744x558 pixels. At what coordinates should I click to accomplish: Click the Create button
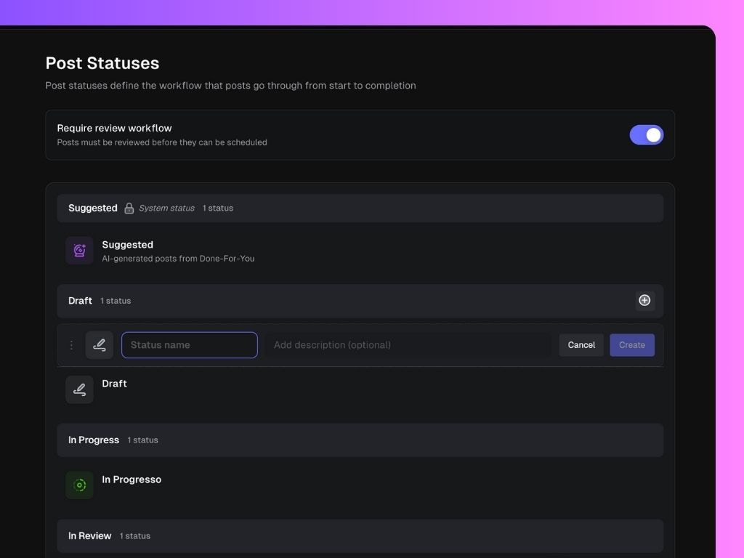pyautogui.click(x=632, y=345)
